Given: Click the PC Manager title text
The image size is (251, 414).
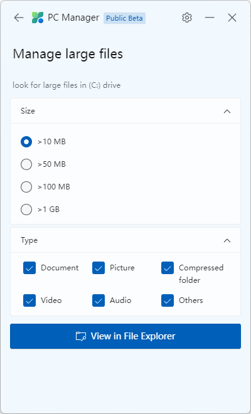Looking at the screenshot, I should (x=73, y=18).
